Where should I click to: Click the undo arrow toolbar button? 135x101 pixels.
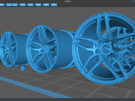tap(9, 5)
